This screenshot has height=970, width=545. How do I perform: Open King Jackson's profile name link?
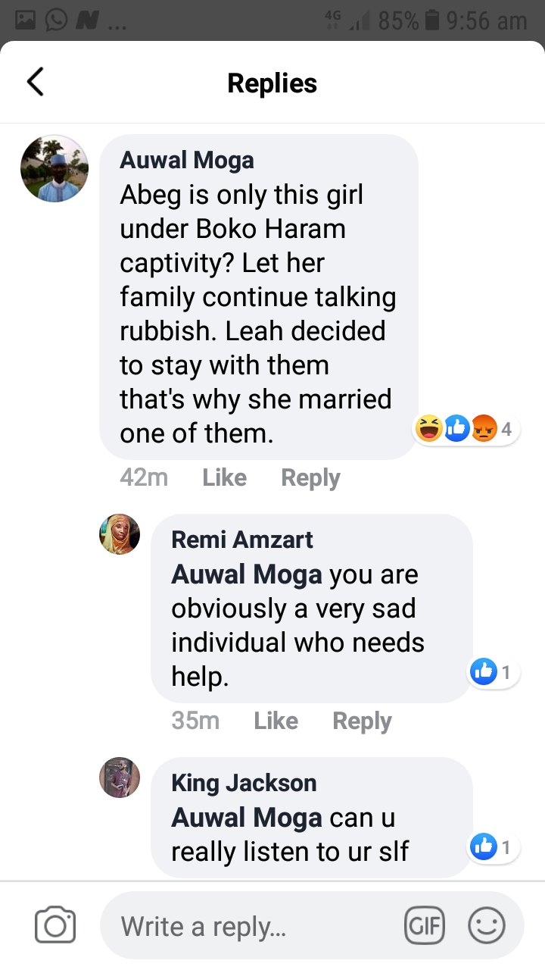pyautogui.click(x=244, y=783)
